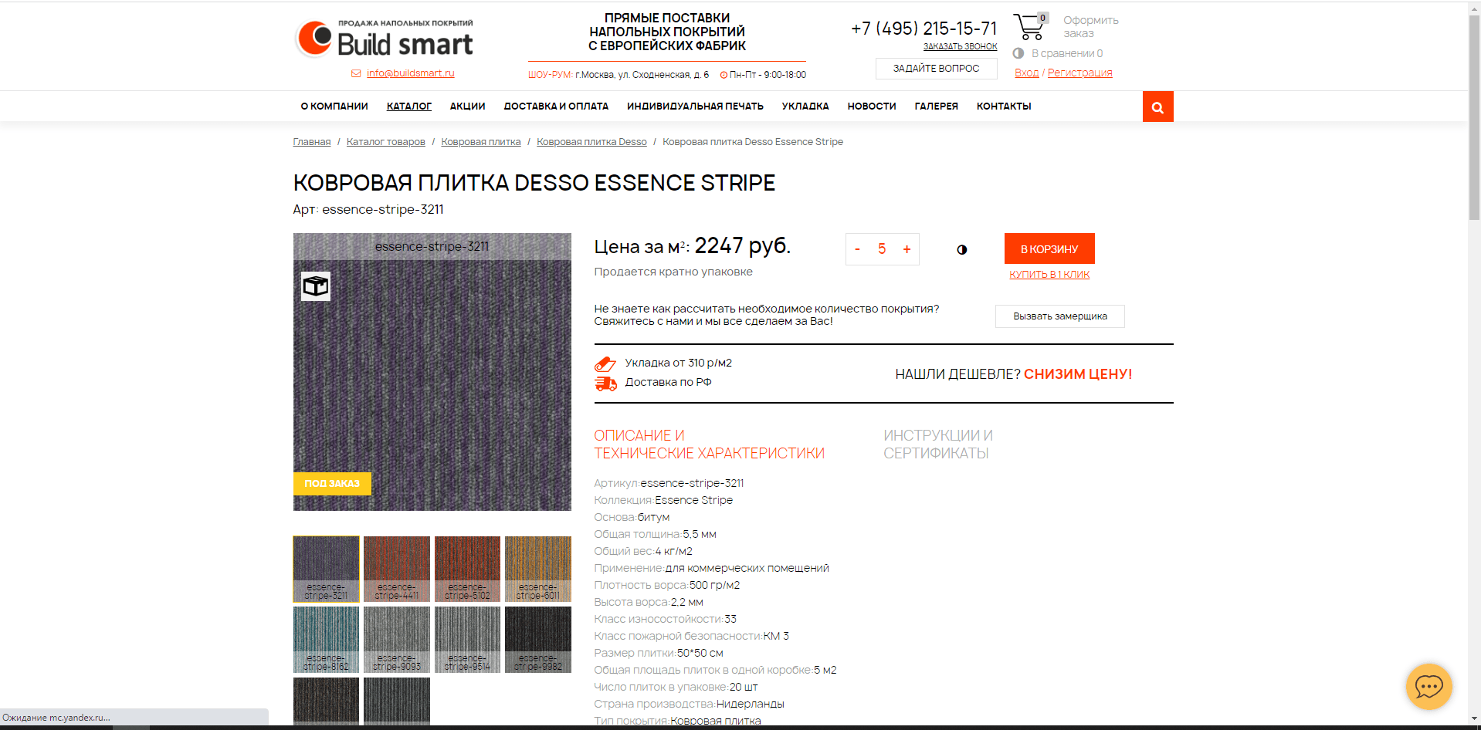1481x730 pixels.
Task: Click the info@buildsmart.ru email link
Action: click(x=410, y=73)
